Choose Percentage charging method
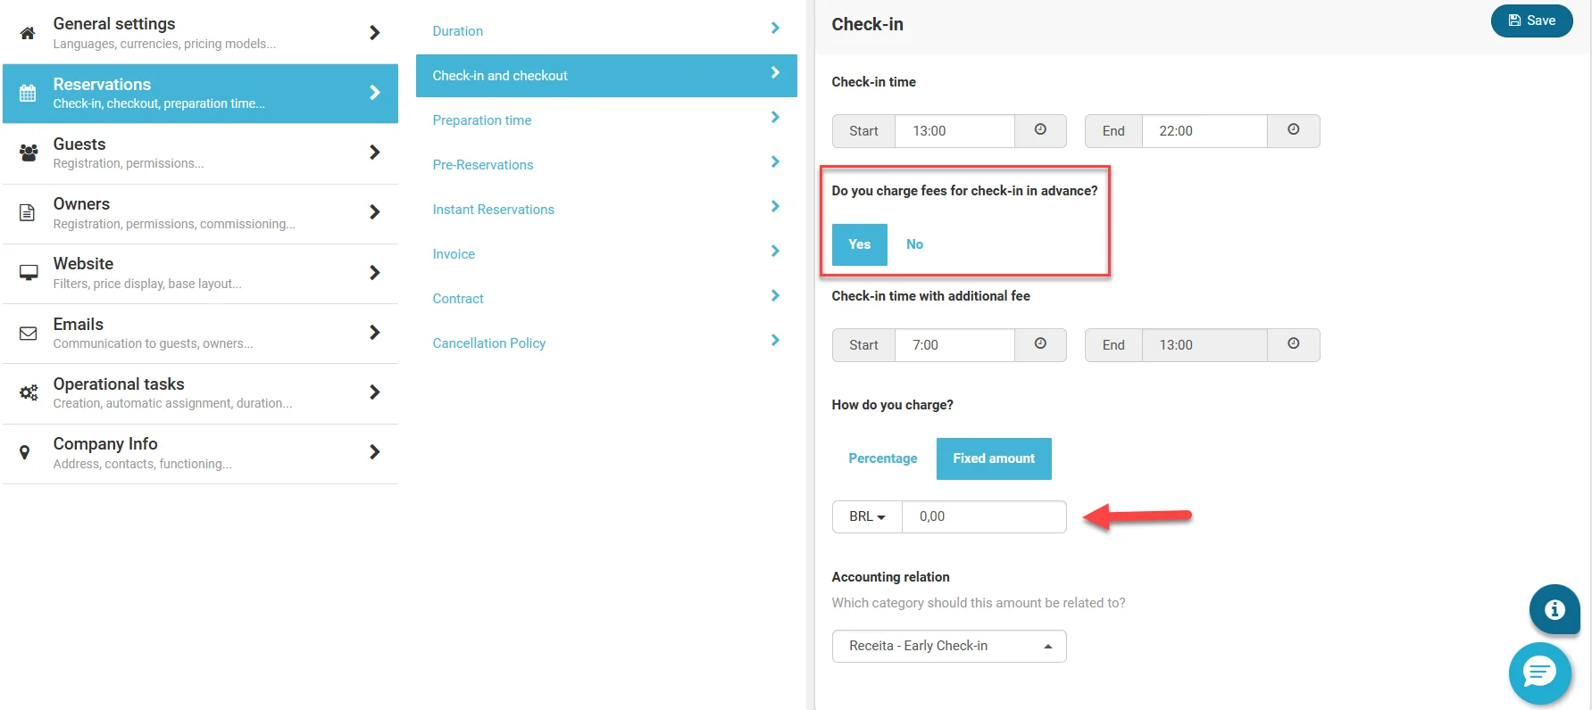1592x710 pixels. coord(882,458)
